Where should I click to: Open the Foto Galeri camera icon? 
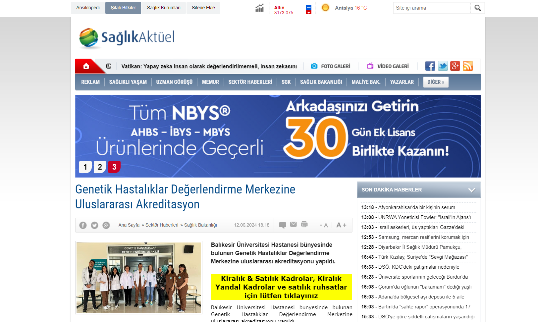[x=314, y=66]
